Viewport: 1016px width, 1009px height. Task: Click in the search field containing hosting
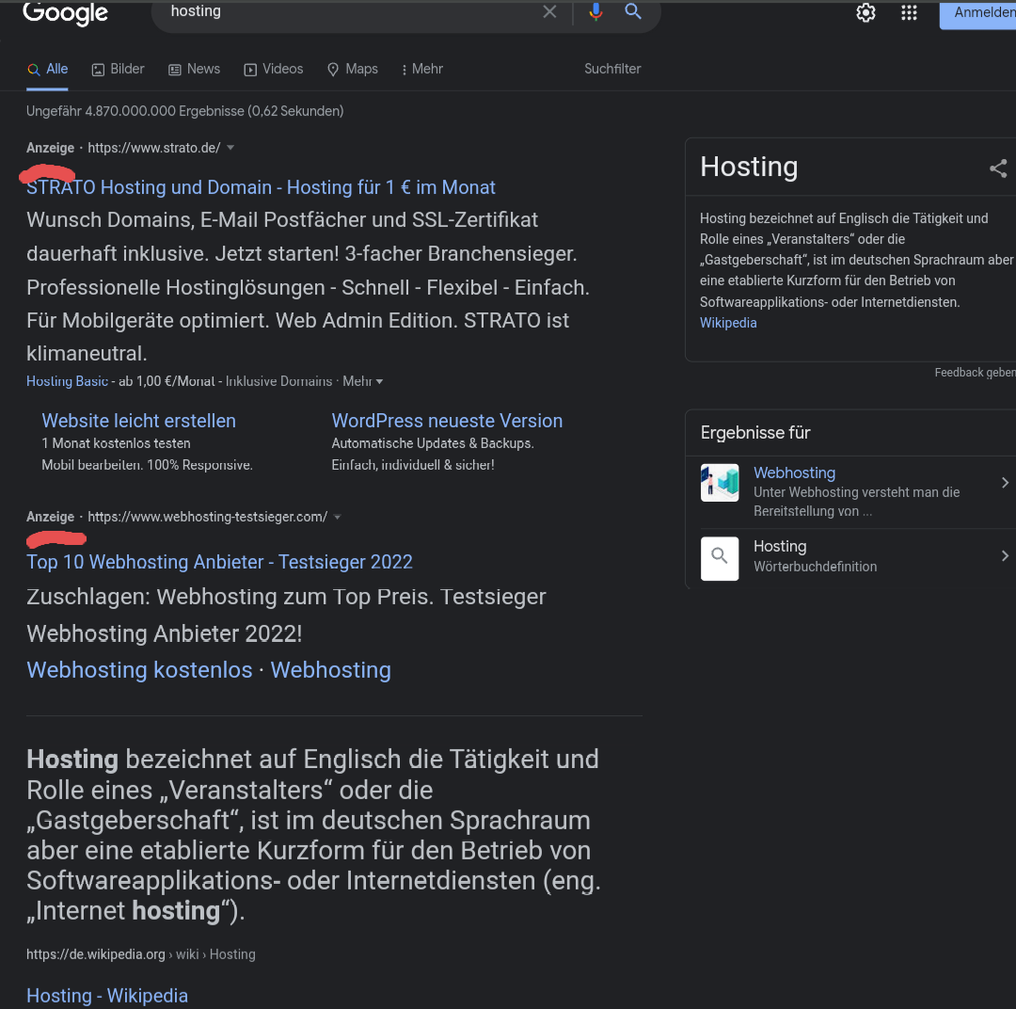point(350,11)
